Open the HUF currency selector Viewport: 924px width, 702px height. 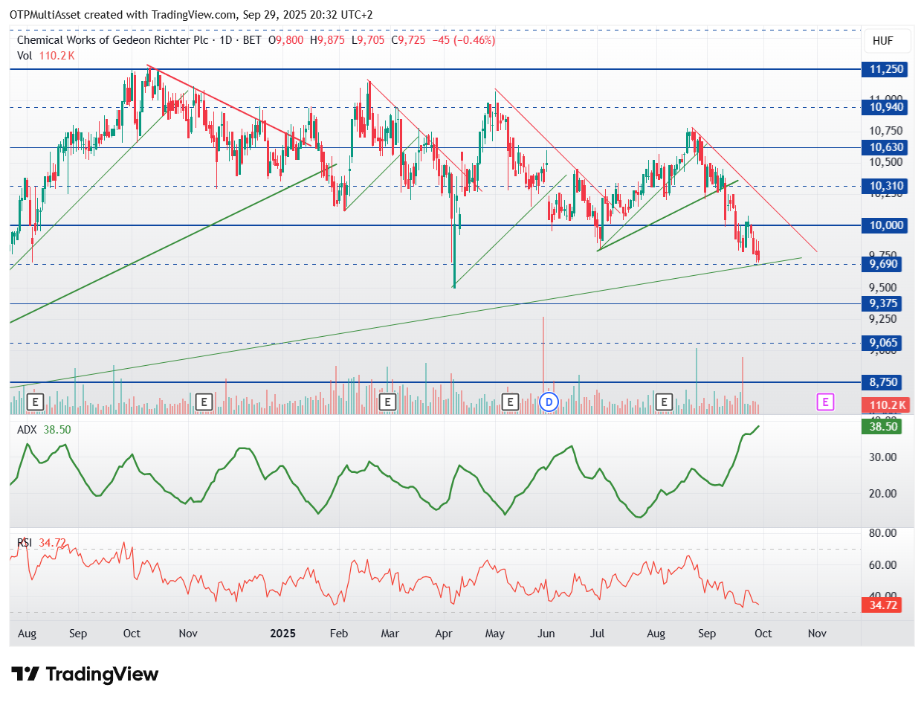883,41
